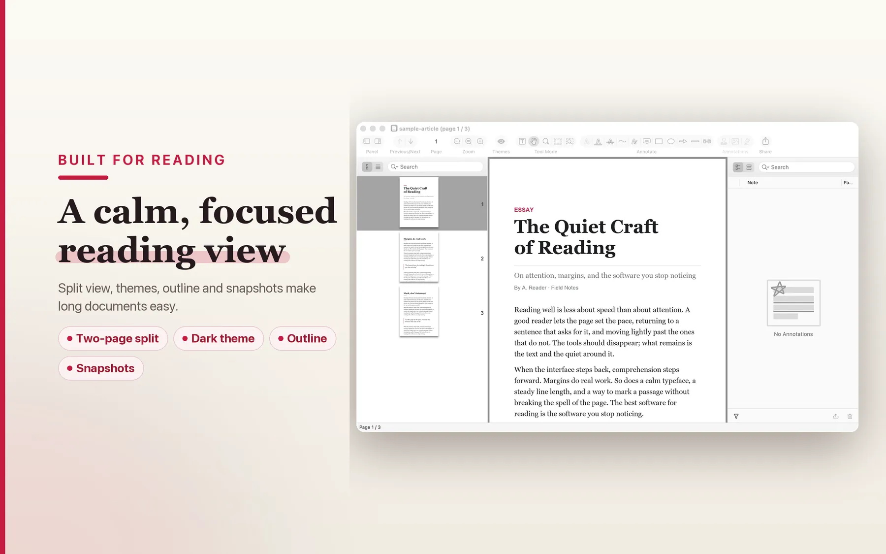This screenshot has width=886, height=554.
Task: Select page 3 thumbnail
Action: pos(419,312)
